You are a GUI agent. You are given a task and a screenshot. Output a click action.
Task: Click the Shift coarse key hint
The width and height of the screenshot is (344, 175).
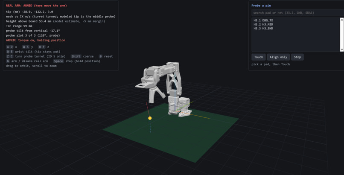click(82, 56)
